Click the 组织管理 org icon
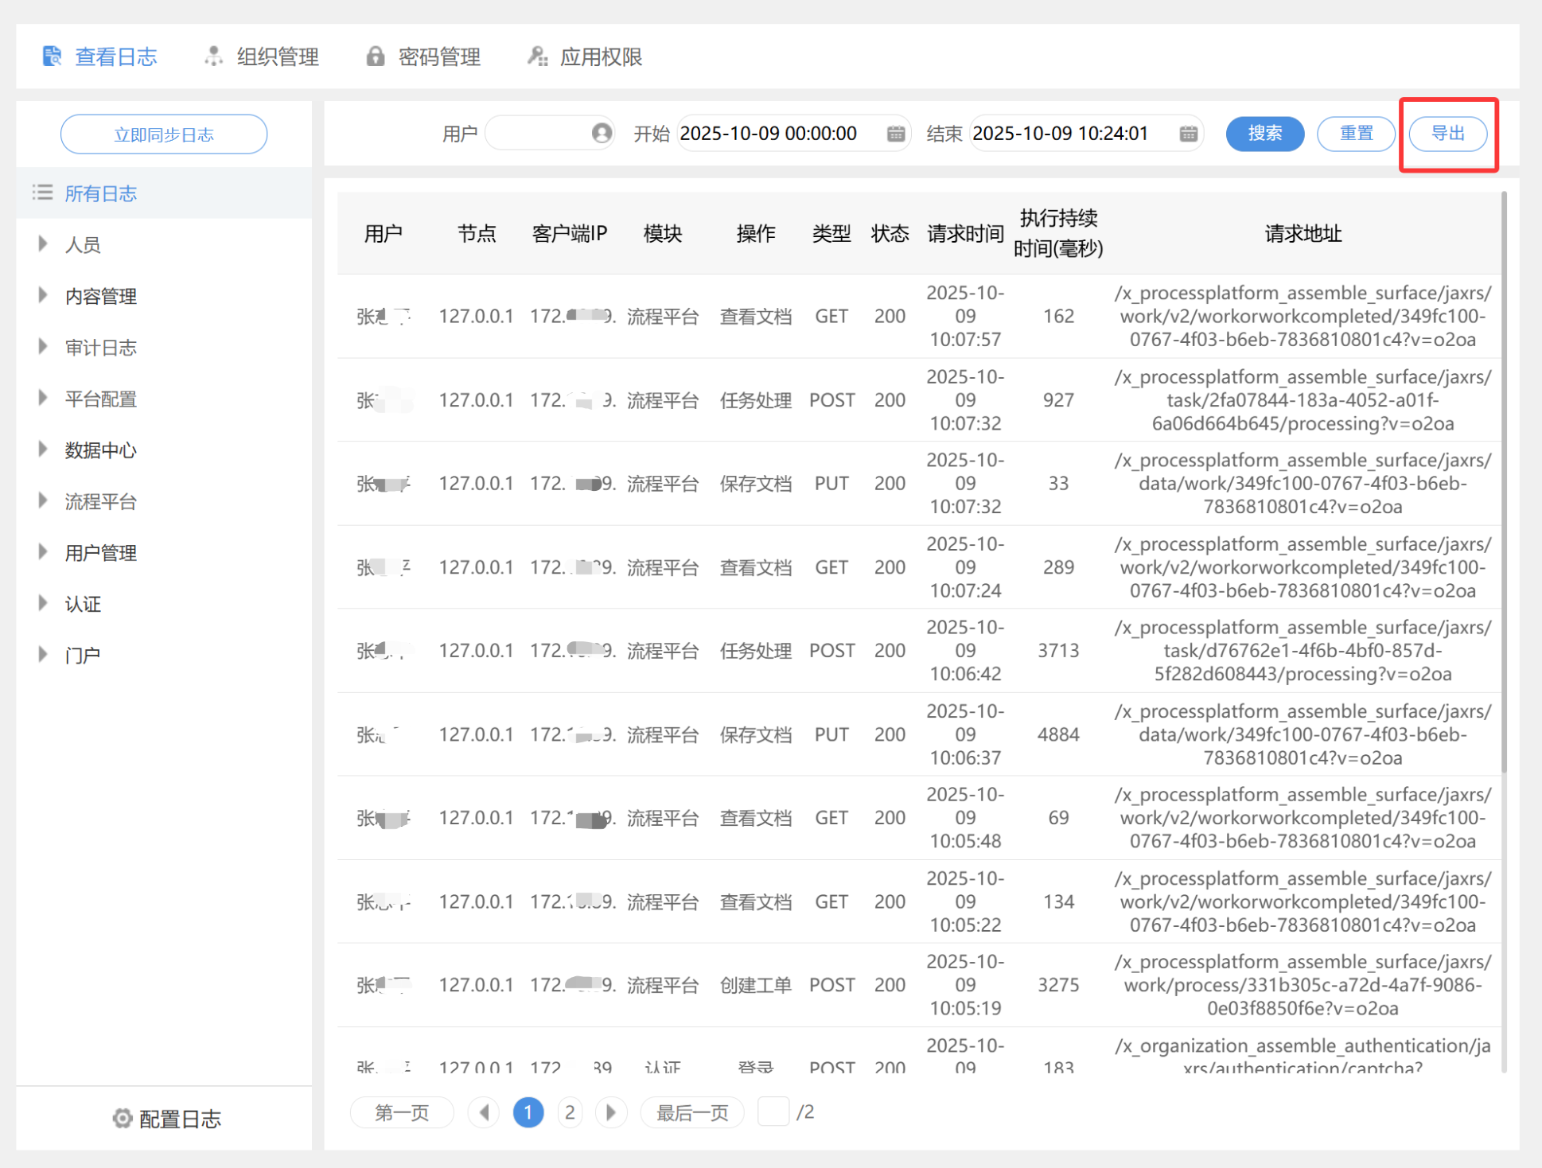 [x=213, y=56]
